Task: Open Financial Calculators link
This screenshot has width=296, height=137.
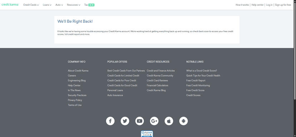Action: 157,85
